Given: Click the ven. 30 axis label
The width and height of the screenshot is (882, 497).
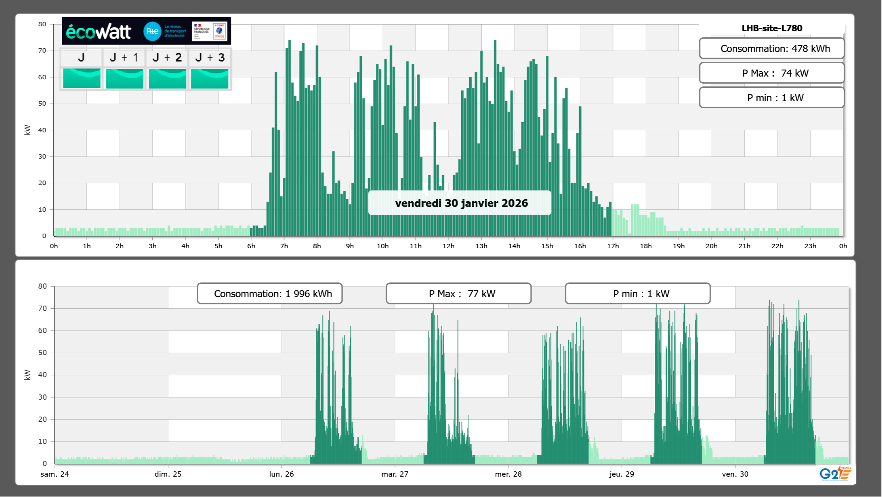Looking at the screenshot, I should (x=735, y=474).
